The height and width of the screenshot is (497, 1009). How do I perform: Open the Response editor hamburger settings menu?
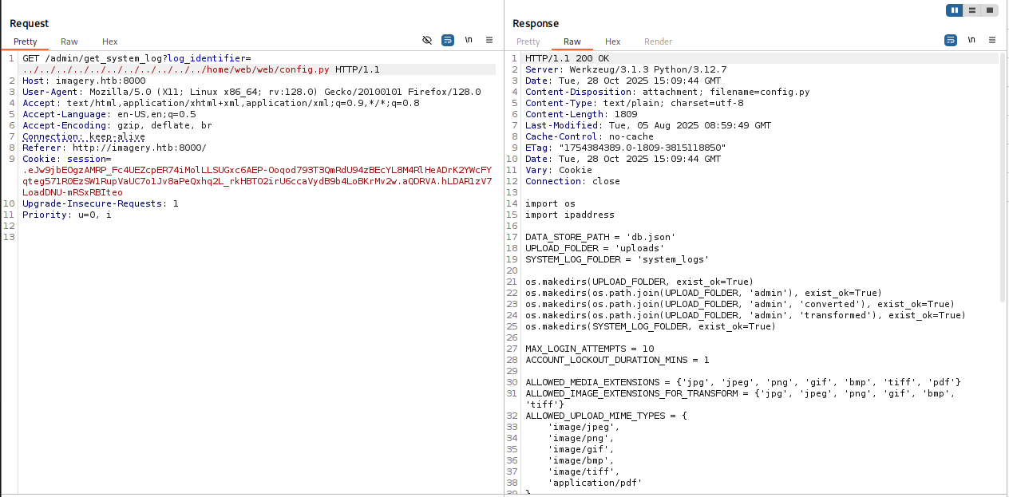point(991,39)
